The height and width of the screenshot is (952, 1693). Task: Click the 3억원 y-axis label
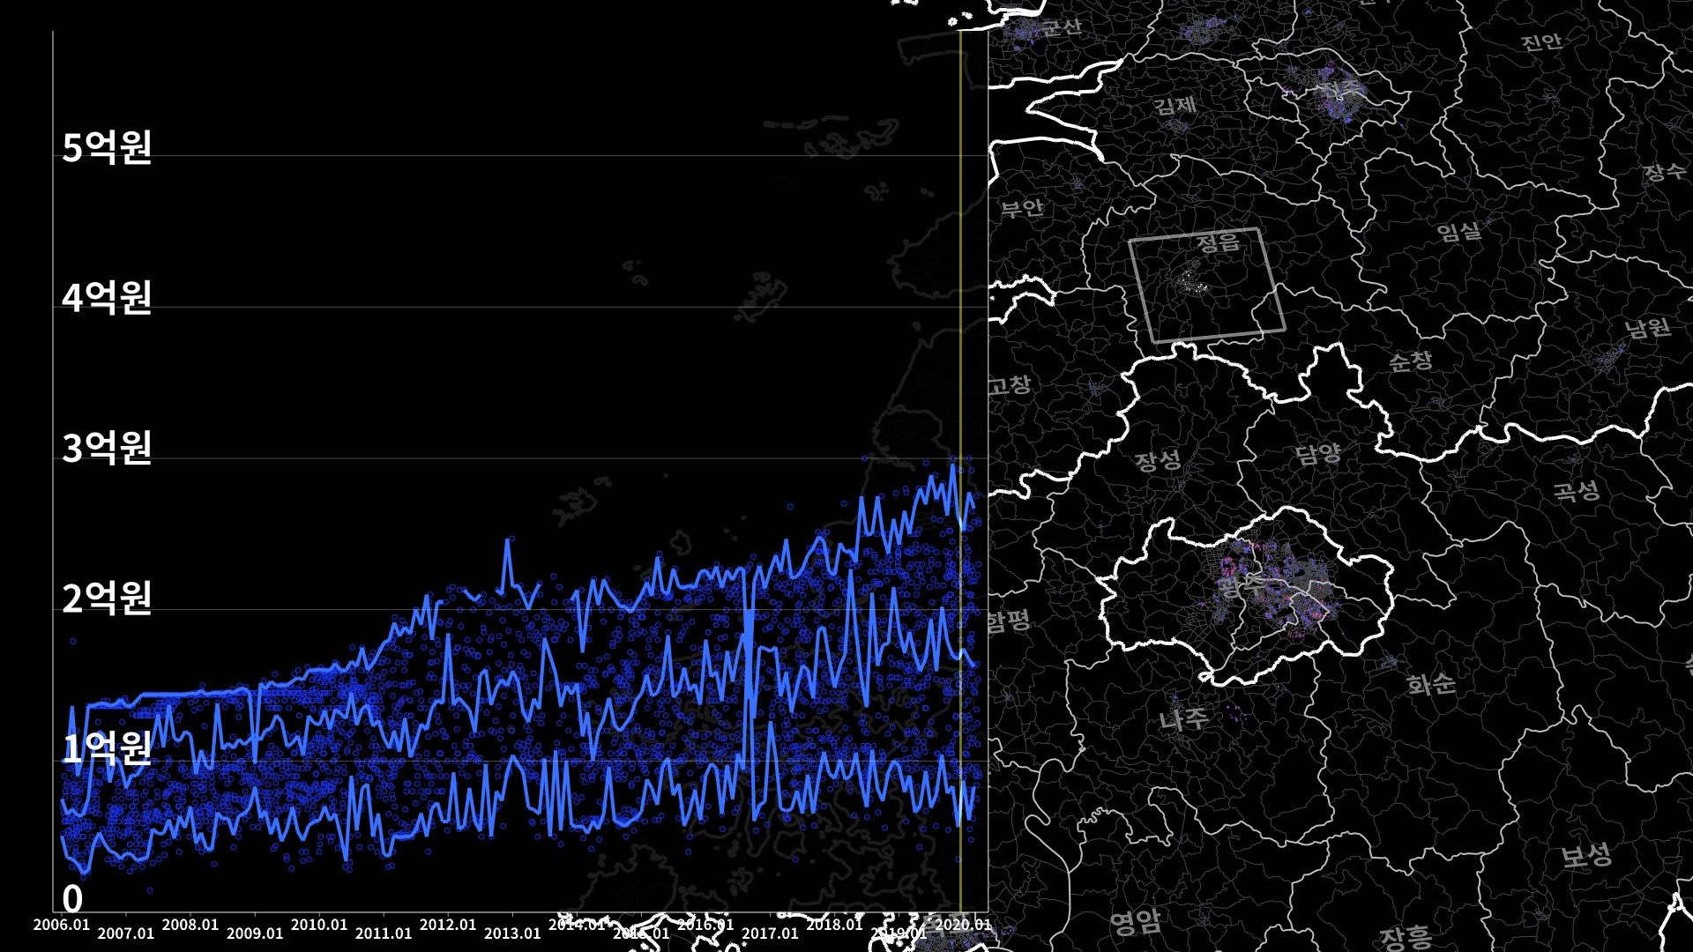tap(107, 448)
